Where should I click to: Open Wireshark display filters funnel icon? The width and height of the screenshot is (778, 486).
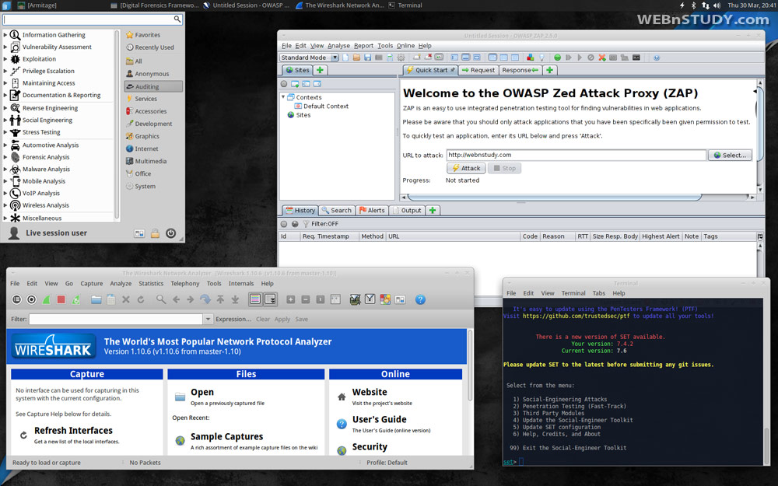[x=370, y=299]
